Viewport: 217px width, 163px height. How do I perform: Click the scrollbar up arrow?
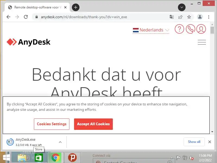coord(212,24)
